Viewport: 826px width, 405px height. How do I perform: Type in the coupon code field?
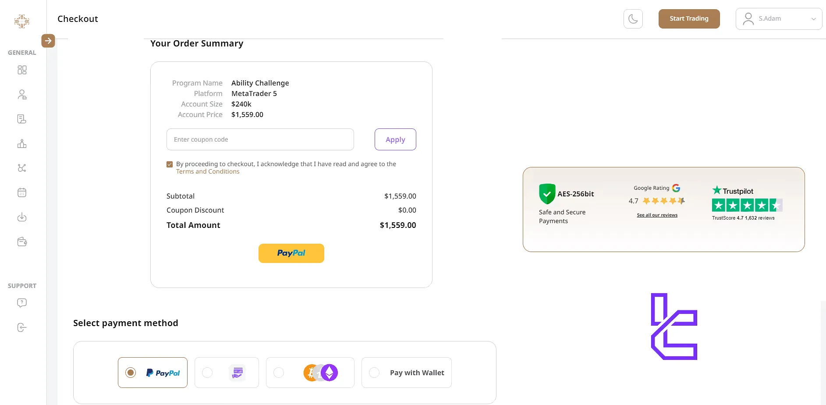point(260,139)
